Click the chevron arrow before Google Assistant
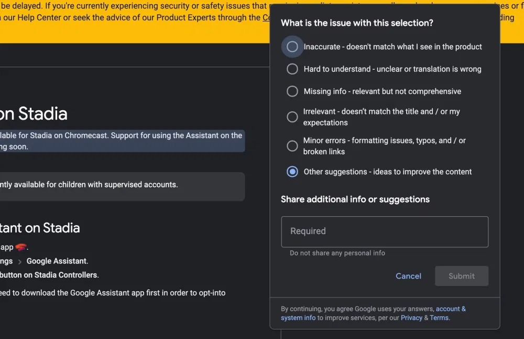This screenshot has width=524, height=339. (x=20, y=261)
